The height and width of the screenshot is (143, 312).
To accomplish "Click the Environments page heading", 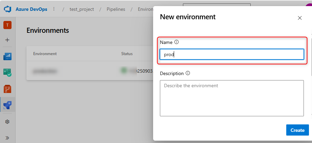I will pyautogui.click(x=48, y=30).
